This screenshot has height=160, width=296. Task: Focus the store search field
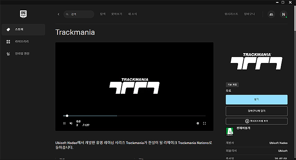coord(79,14)
